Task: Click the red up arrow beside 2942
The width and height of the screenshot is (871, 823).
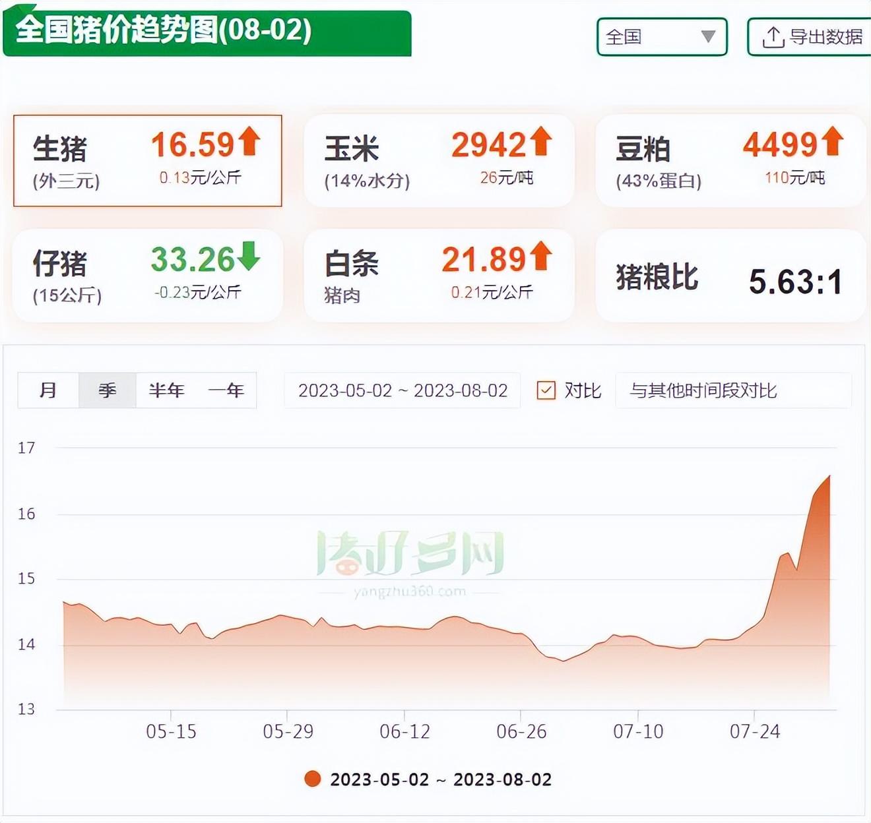Action: pyautogui.click(x=541, y=141)
